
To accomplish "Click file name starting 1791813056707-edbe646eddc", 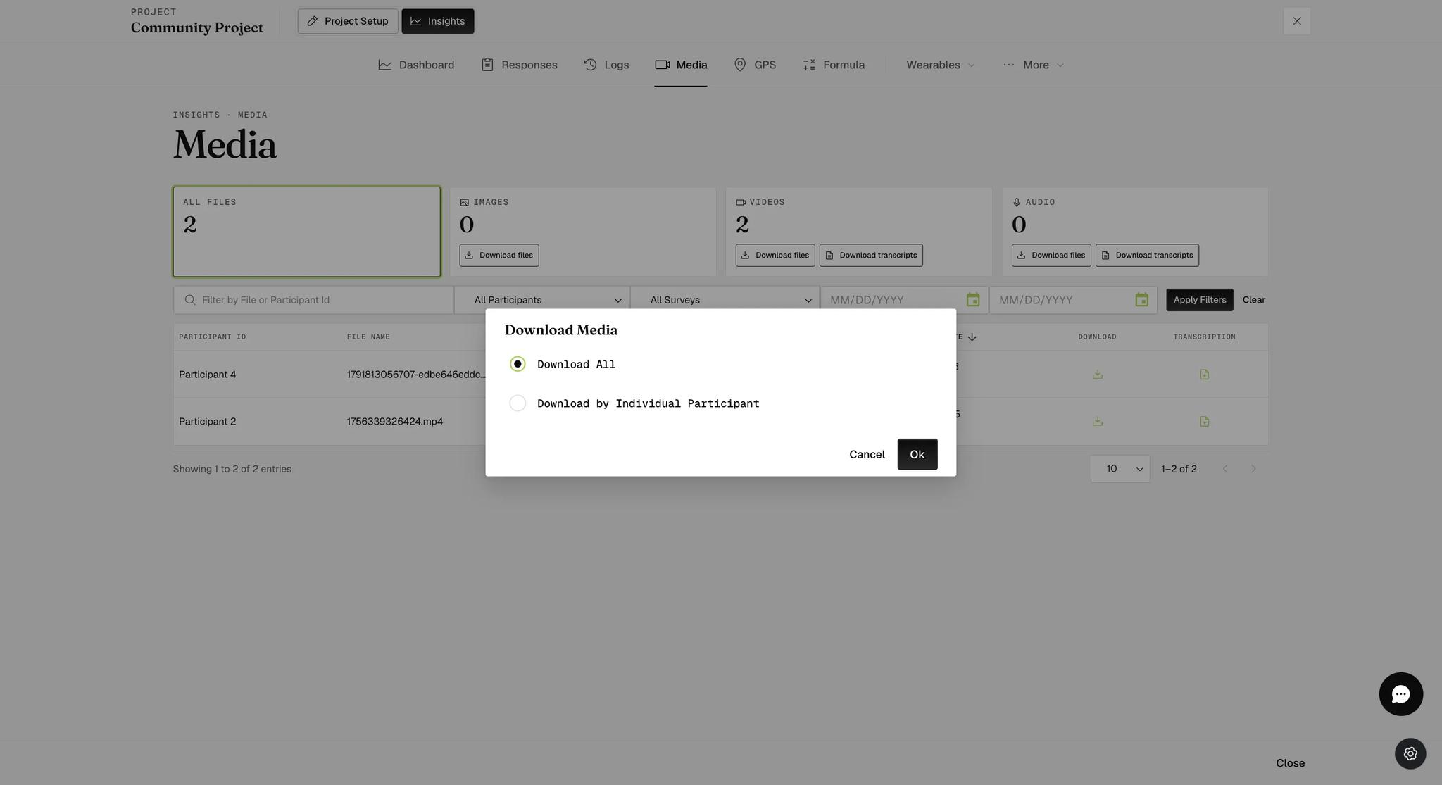I will [415, 375].
